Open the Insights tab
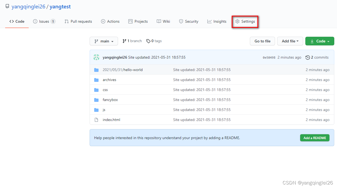Image resolution: width=337 pixels, height=188 pixels. [x=217, y=21]
